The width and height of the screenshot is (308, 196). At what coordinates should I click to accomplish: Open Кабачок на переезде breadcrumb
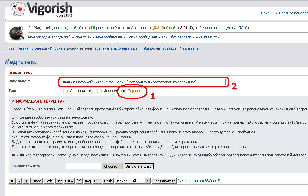159,48
